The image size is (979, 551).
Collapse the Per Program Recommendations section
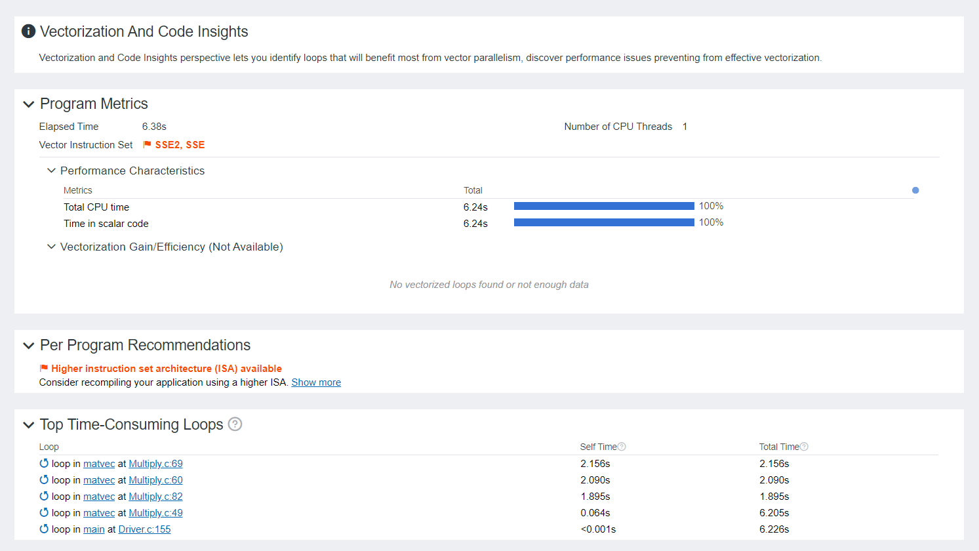pos(28,346)
